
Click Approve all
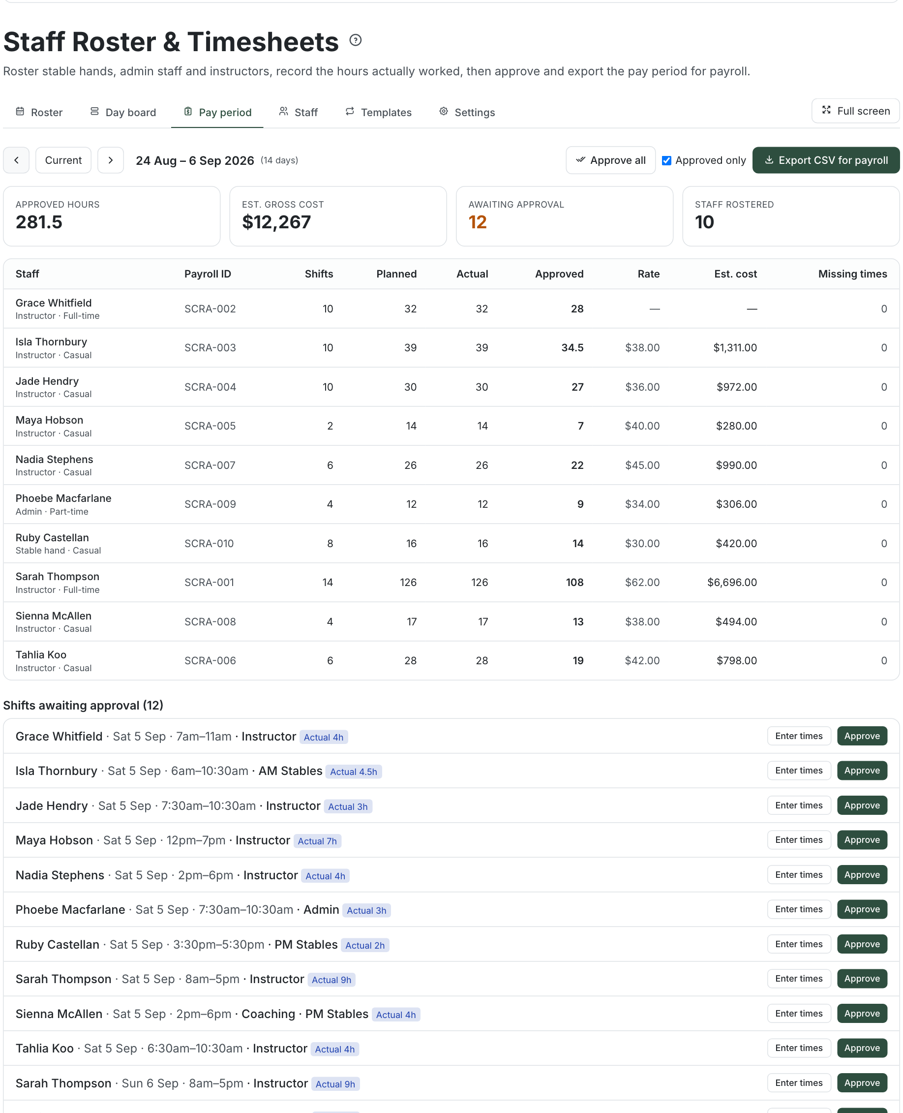tap(611, 160)
